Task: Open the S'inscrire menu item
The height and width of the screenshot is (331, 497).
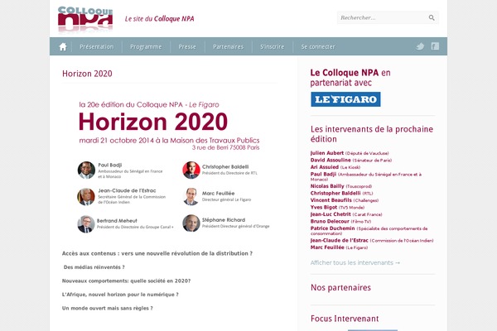Action: pos(273,46)
